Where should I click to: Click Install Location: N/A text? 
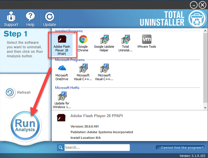coord(86,138)
